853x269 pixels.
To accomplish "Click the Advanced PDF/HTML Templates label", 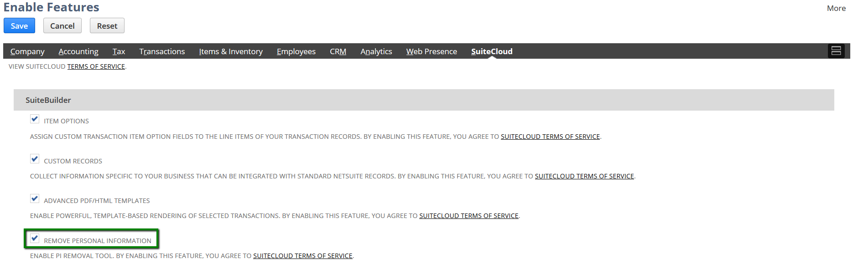I will (97, 201).
